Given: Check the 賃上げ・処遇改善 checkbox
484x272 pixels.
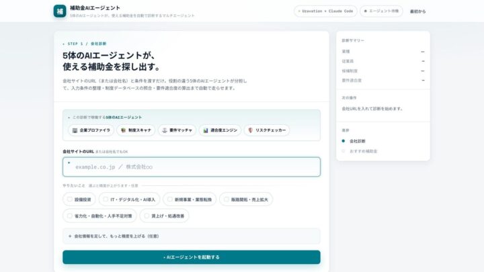Looking at the screenshot, I should point(147,216).
